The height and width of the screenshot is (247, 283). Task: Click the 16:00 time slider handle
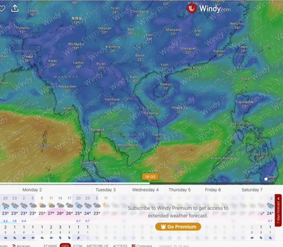click(x=150, y=177)
